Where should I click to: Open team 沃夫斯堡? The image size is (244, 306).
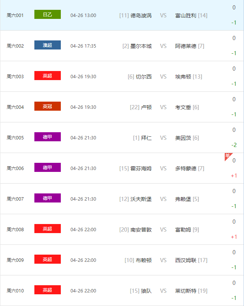tap(141, 199)
